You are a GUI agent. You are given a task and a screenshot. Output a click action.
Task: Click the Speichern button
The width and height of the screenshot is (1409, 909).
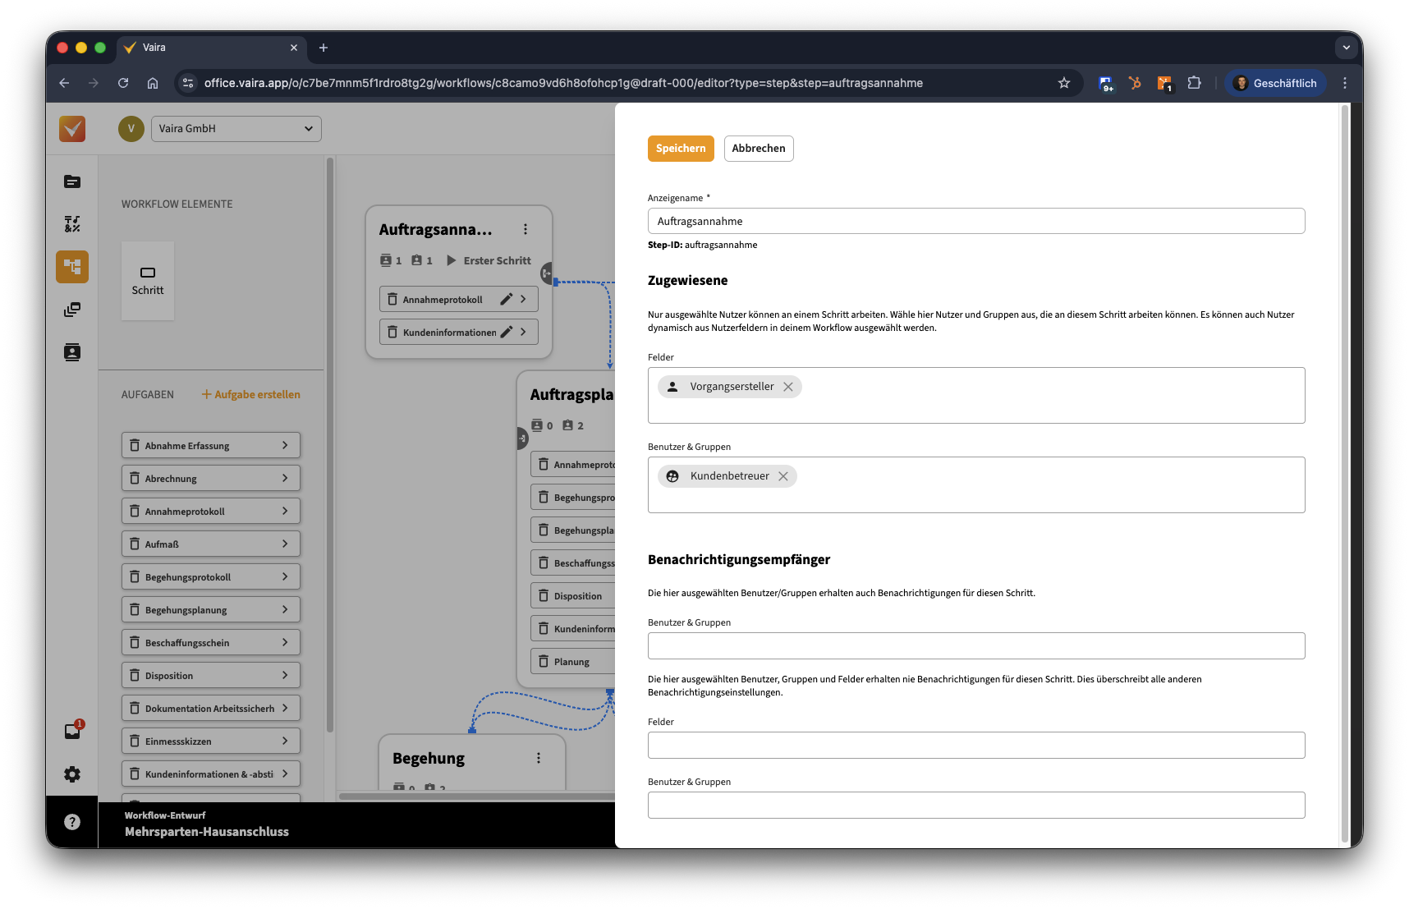(680, 149)
